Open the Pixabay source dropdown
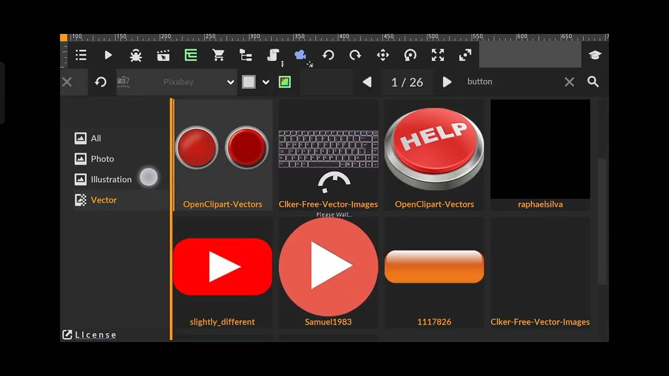Image resolution: width=669 pixels, height=376 pixels. pyautogui.click(x=176, y=82)
